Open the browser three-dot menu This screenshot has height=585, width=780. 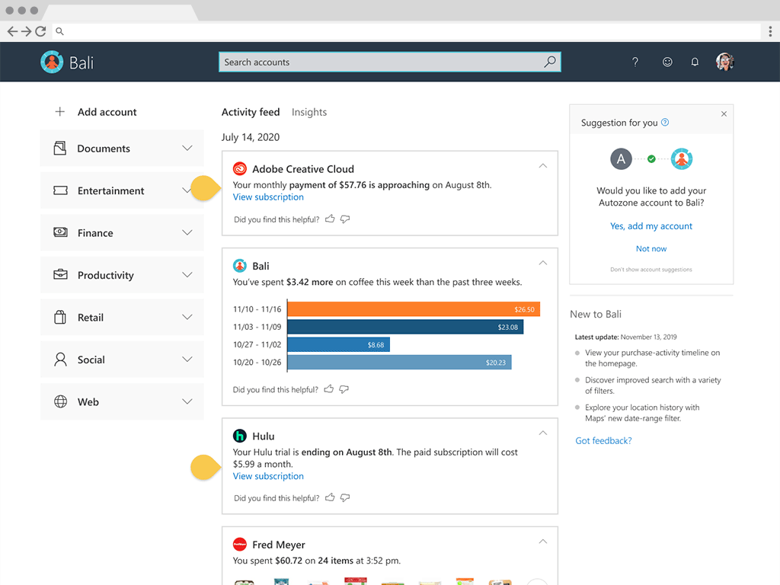[770, 31]
